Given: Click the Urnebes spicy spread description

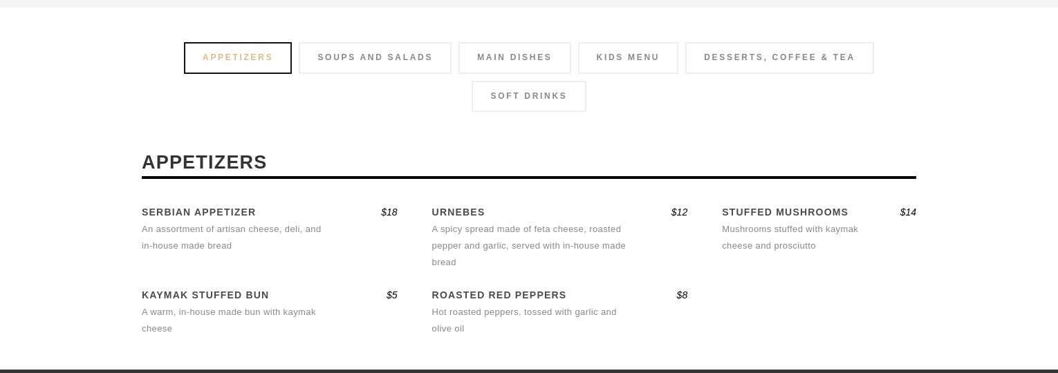Looking at the screenshot, I should point(528,245).
